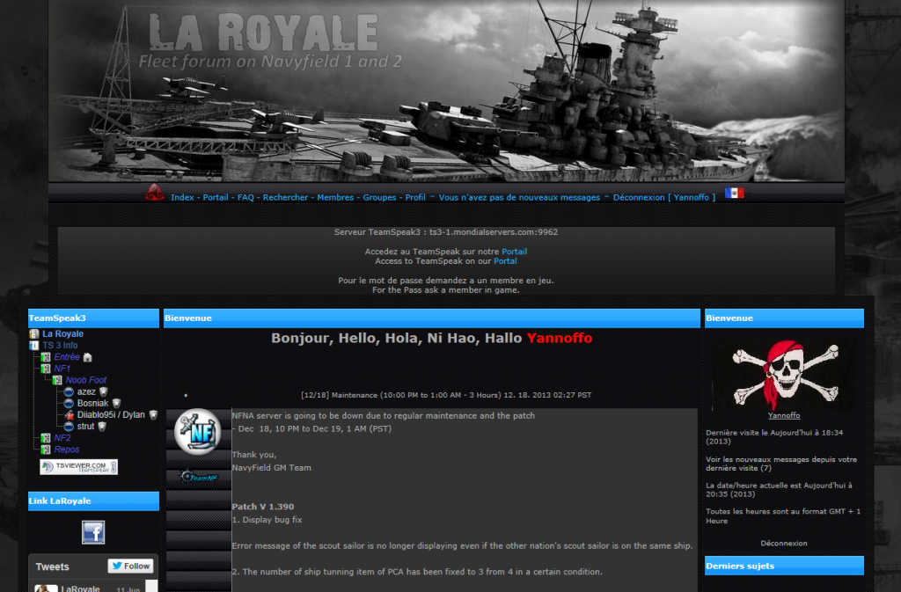Select the NF2 channel

tap(62, 437)
